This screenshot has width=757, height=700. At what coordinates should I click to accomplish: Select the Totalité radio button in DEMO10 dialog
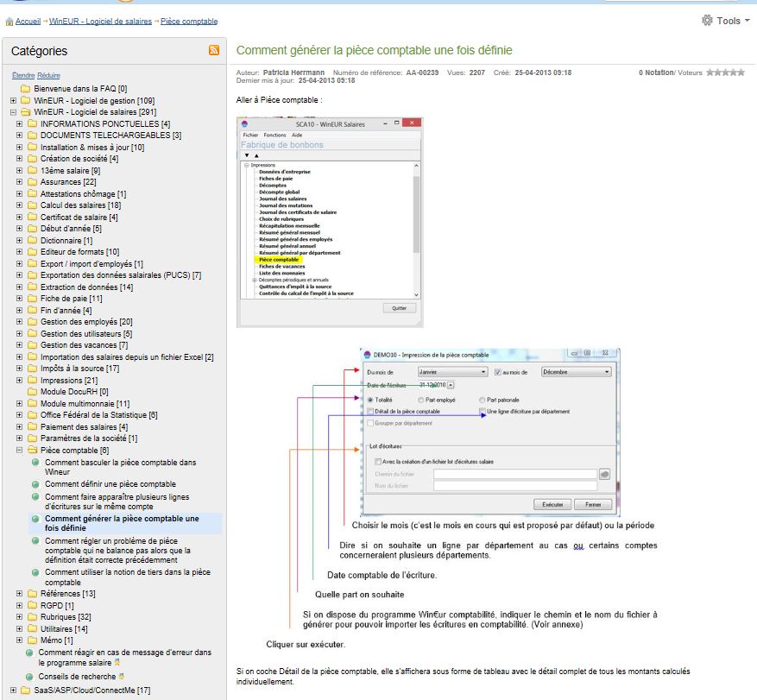tap(370, 400)
